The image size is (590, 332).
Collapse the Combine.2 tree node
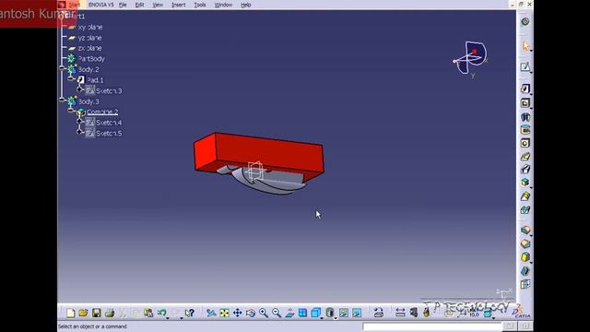(71, 111)
